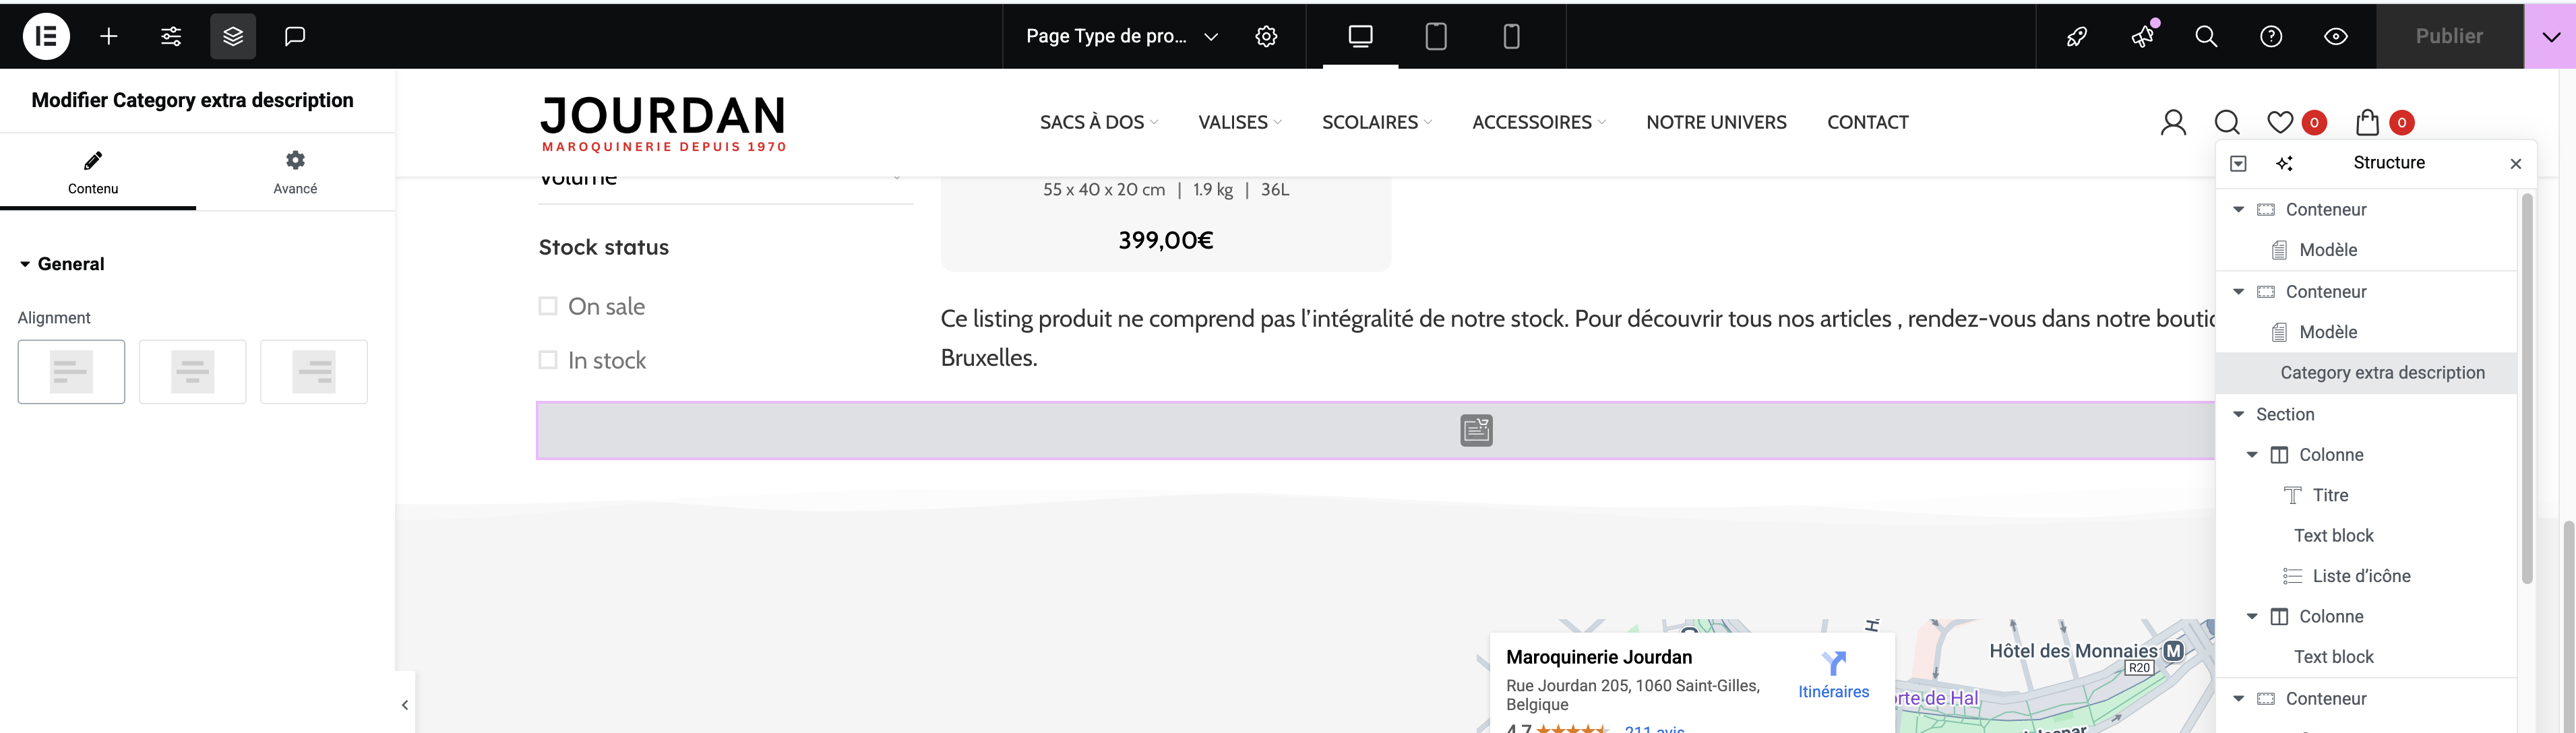Image resolution: width=2576 pixels, height=733 pixels.
Task: Preview changes with the eye icon
Action: tap(2336, 37)
